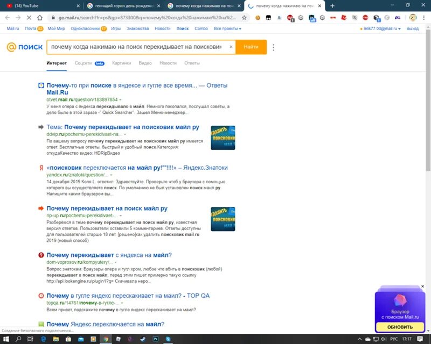
Task: Go back with the left arrow button
Action: click(8, 18)
